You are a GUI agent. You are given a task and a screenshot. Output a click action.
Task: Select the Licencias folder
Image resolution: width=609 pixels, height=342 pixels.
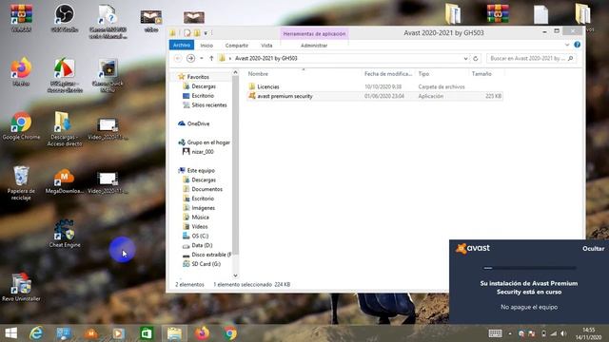(x=268, y=86)
